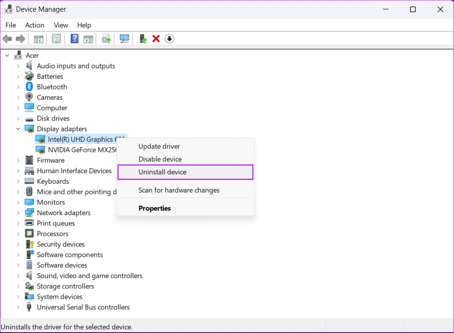Close the Device Manager window
This screenshot has width=454, height=333.
click(440, 9)
